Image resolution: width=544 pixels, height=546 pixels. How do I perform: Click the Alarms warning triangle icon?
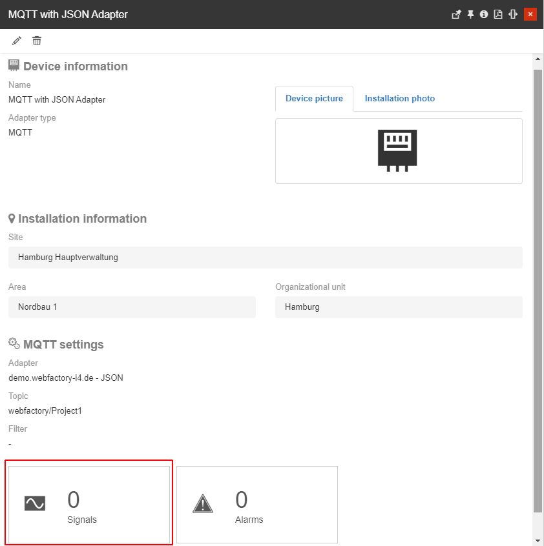click(203, 503)
